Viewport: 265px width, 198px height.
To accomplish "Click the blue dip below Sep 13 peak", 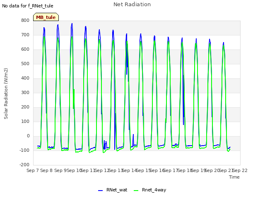I will (x=115, y=131).
